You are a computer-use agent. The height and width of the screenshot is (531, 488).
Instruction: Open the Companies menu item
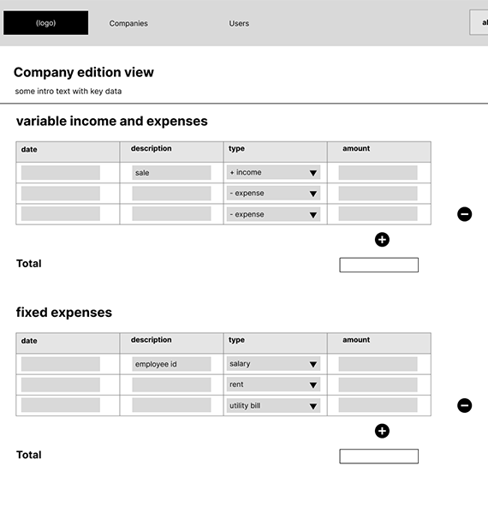[x=128, y=23]
